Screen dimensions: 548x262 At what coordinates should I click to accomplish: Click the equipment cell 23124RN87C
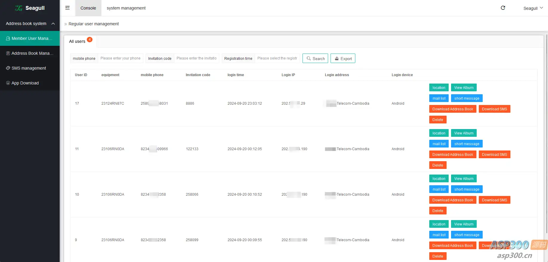point(113,103)
